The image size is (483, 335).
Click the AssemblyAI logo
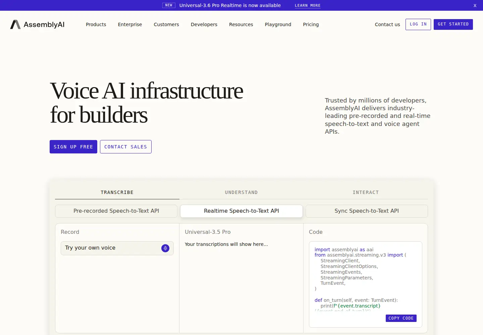point(37,24)
